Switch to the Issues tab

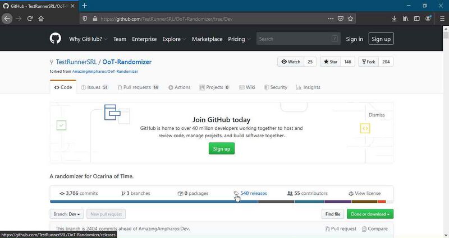coord(94,87)
